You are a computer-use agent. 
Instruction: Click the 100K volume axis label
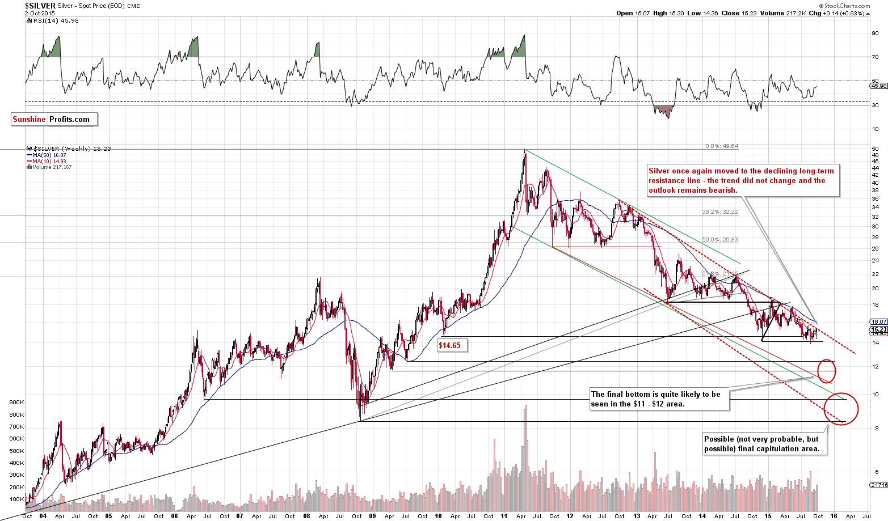tap(17, 499)
